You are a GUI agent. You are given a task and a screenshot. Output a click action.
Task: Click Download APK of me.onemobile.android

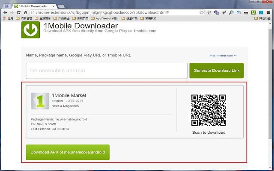pyautogui.click(x=68, y=152)
